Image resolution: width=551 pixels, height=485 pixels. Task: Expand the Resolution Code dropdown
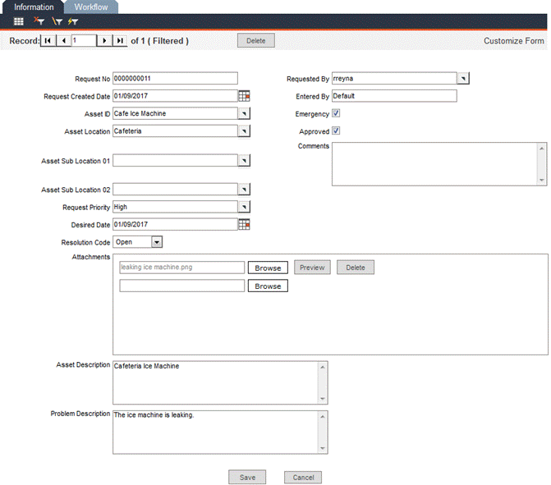[157, 242]
